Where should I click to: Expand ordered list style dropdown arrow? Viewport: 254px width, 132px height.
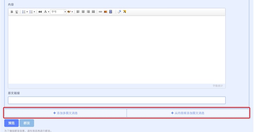27,12
